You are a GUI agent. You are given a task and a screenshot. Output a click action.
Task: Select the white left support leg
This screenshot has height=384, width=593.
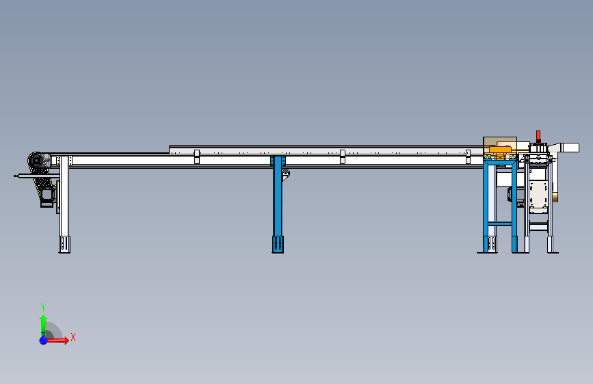point(64,197)
